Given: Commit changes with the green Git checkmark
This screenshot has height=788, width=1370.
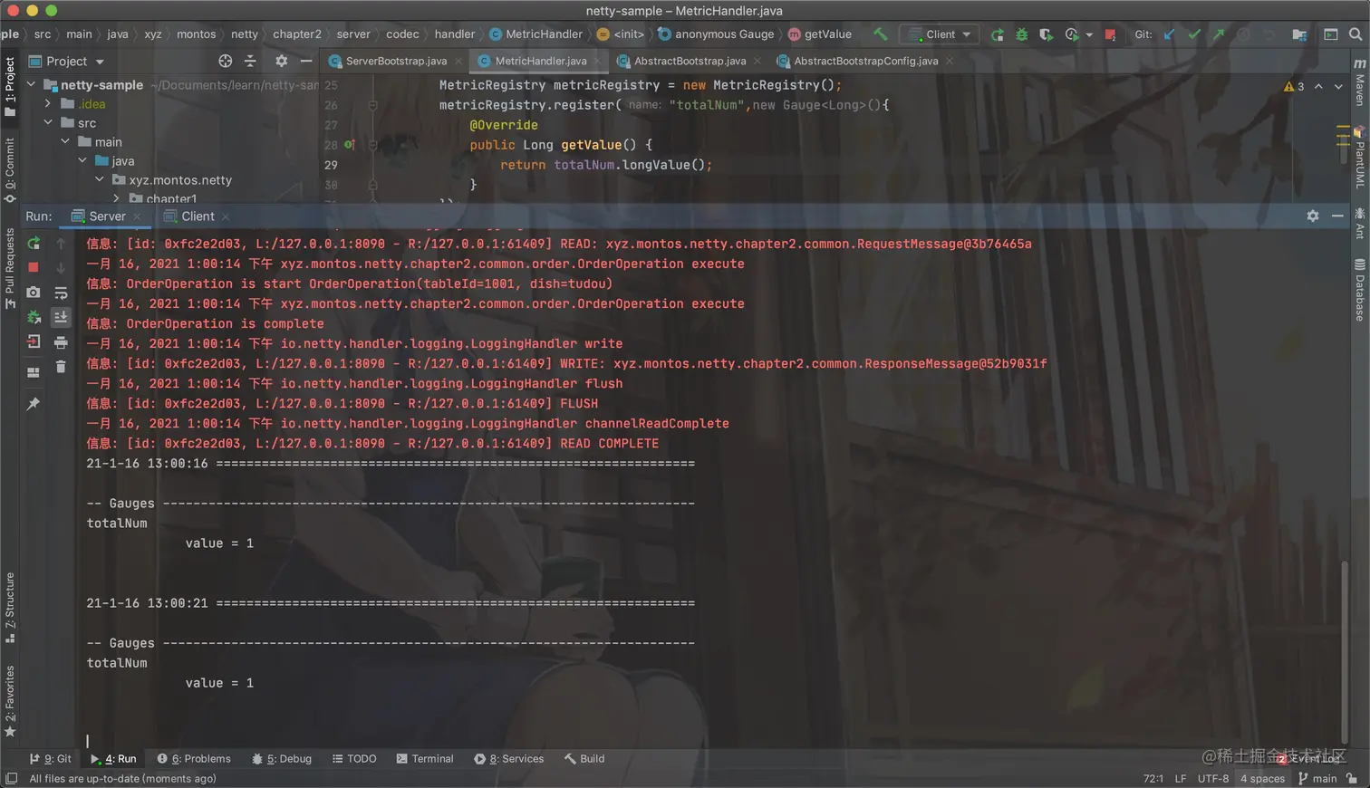Looking at the screenshot, I should tap(1194, 34).
